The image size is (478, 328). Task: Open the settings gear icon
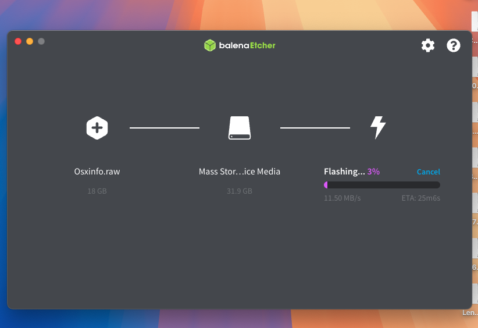coord(428,45)
